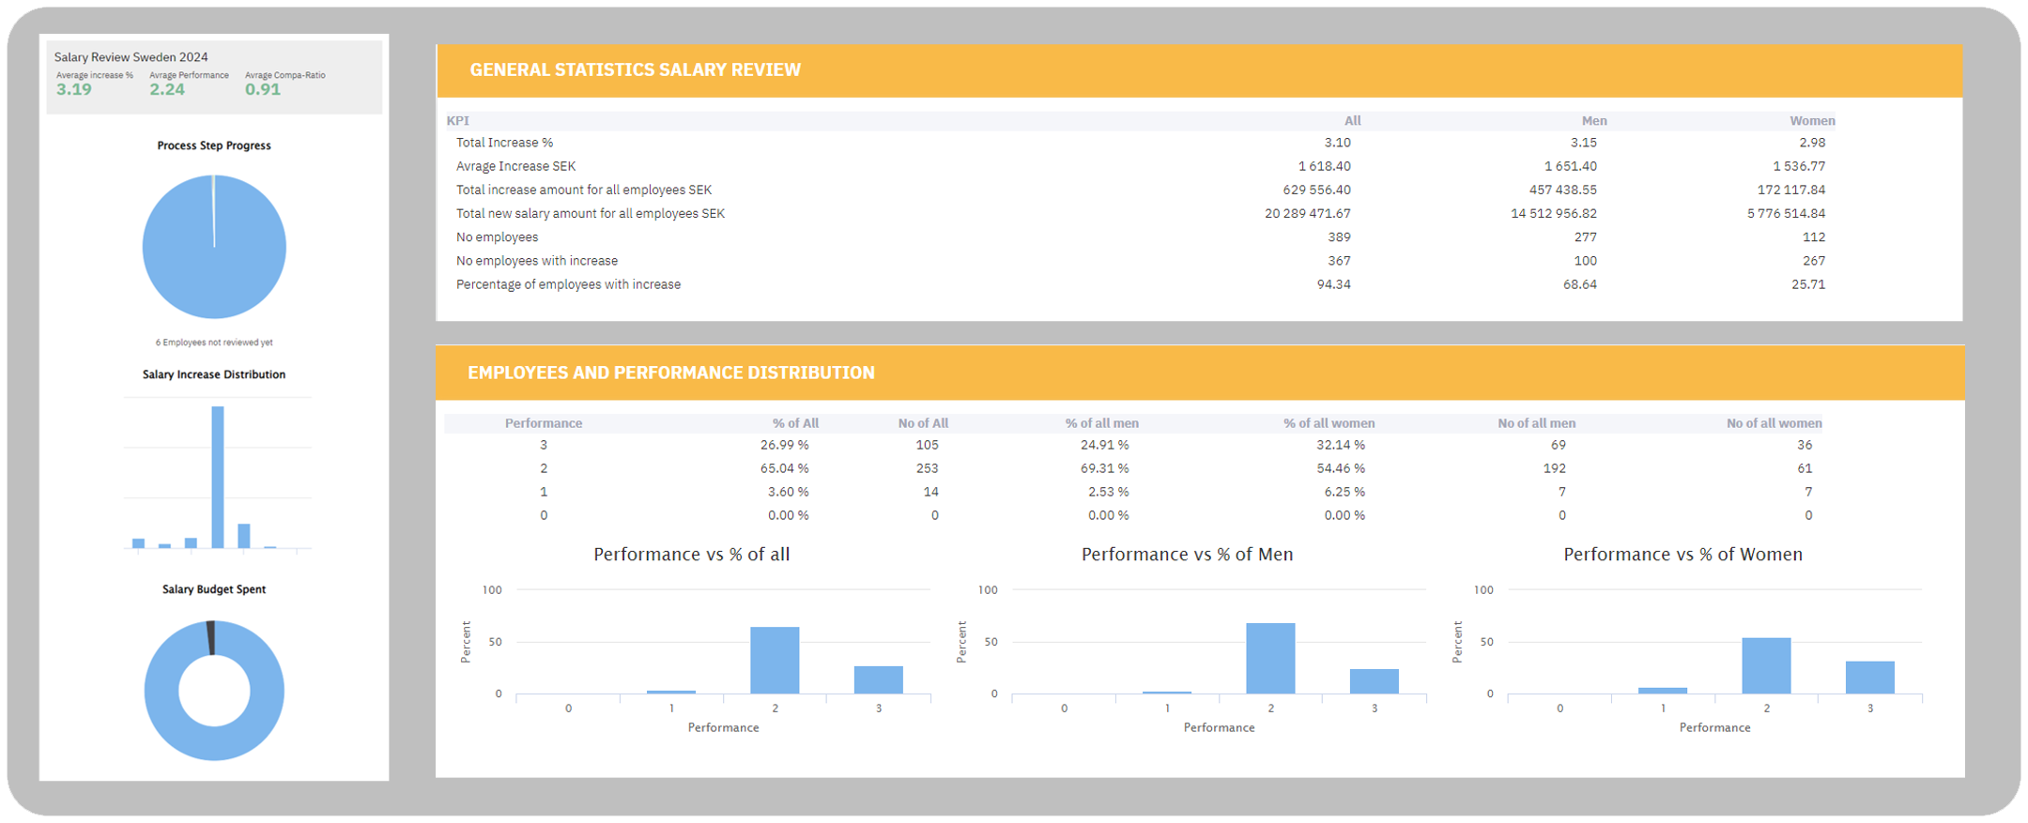Image resolution: width=2028 pixels, height=823 pixels.
Task: Click performance 2 bar in 'Performance vs % of Women'
Action: [1766, 666]
